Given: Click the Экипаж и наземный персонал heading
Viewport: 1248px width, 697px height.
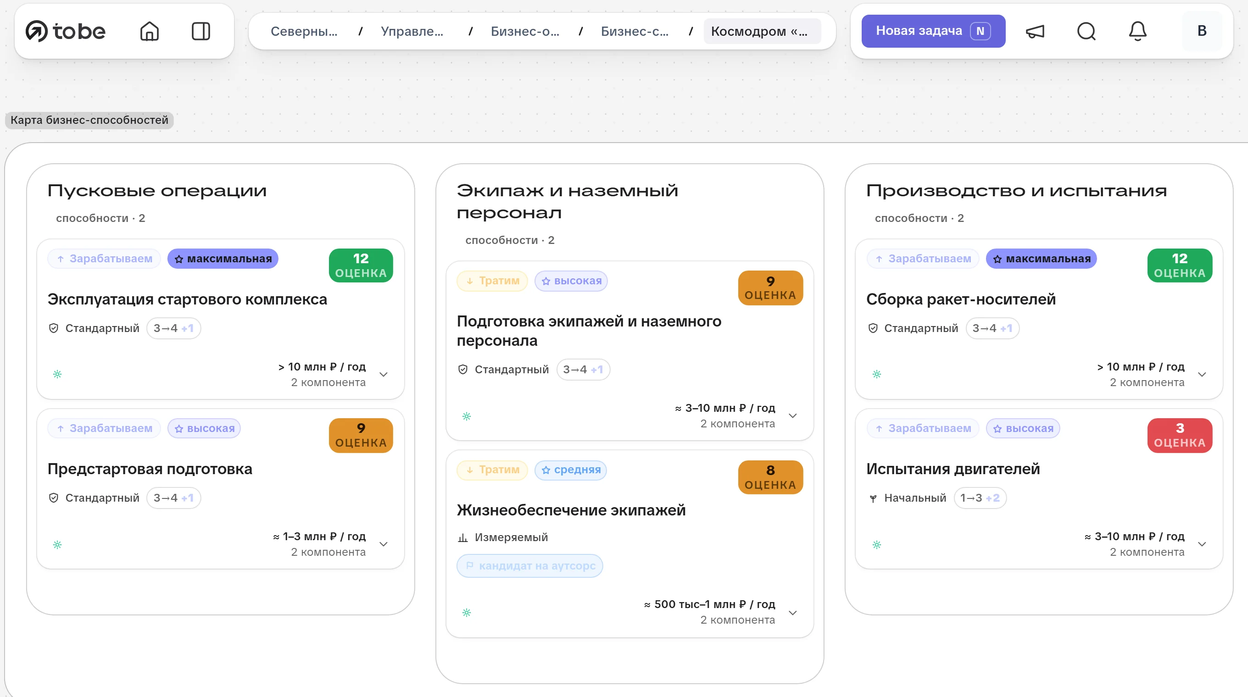Looking at the screenshot, I should pyautogui.click(x=567, y=201).
